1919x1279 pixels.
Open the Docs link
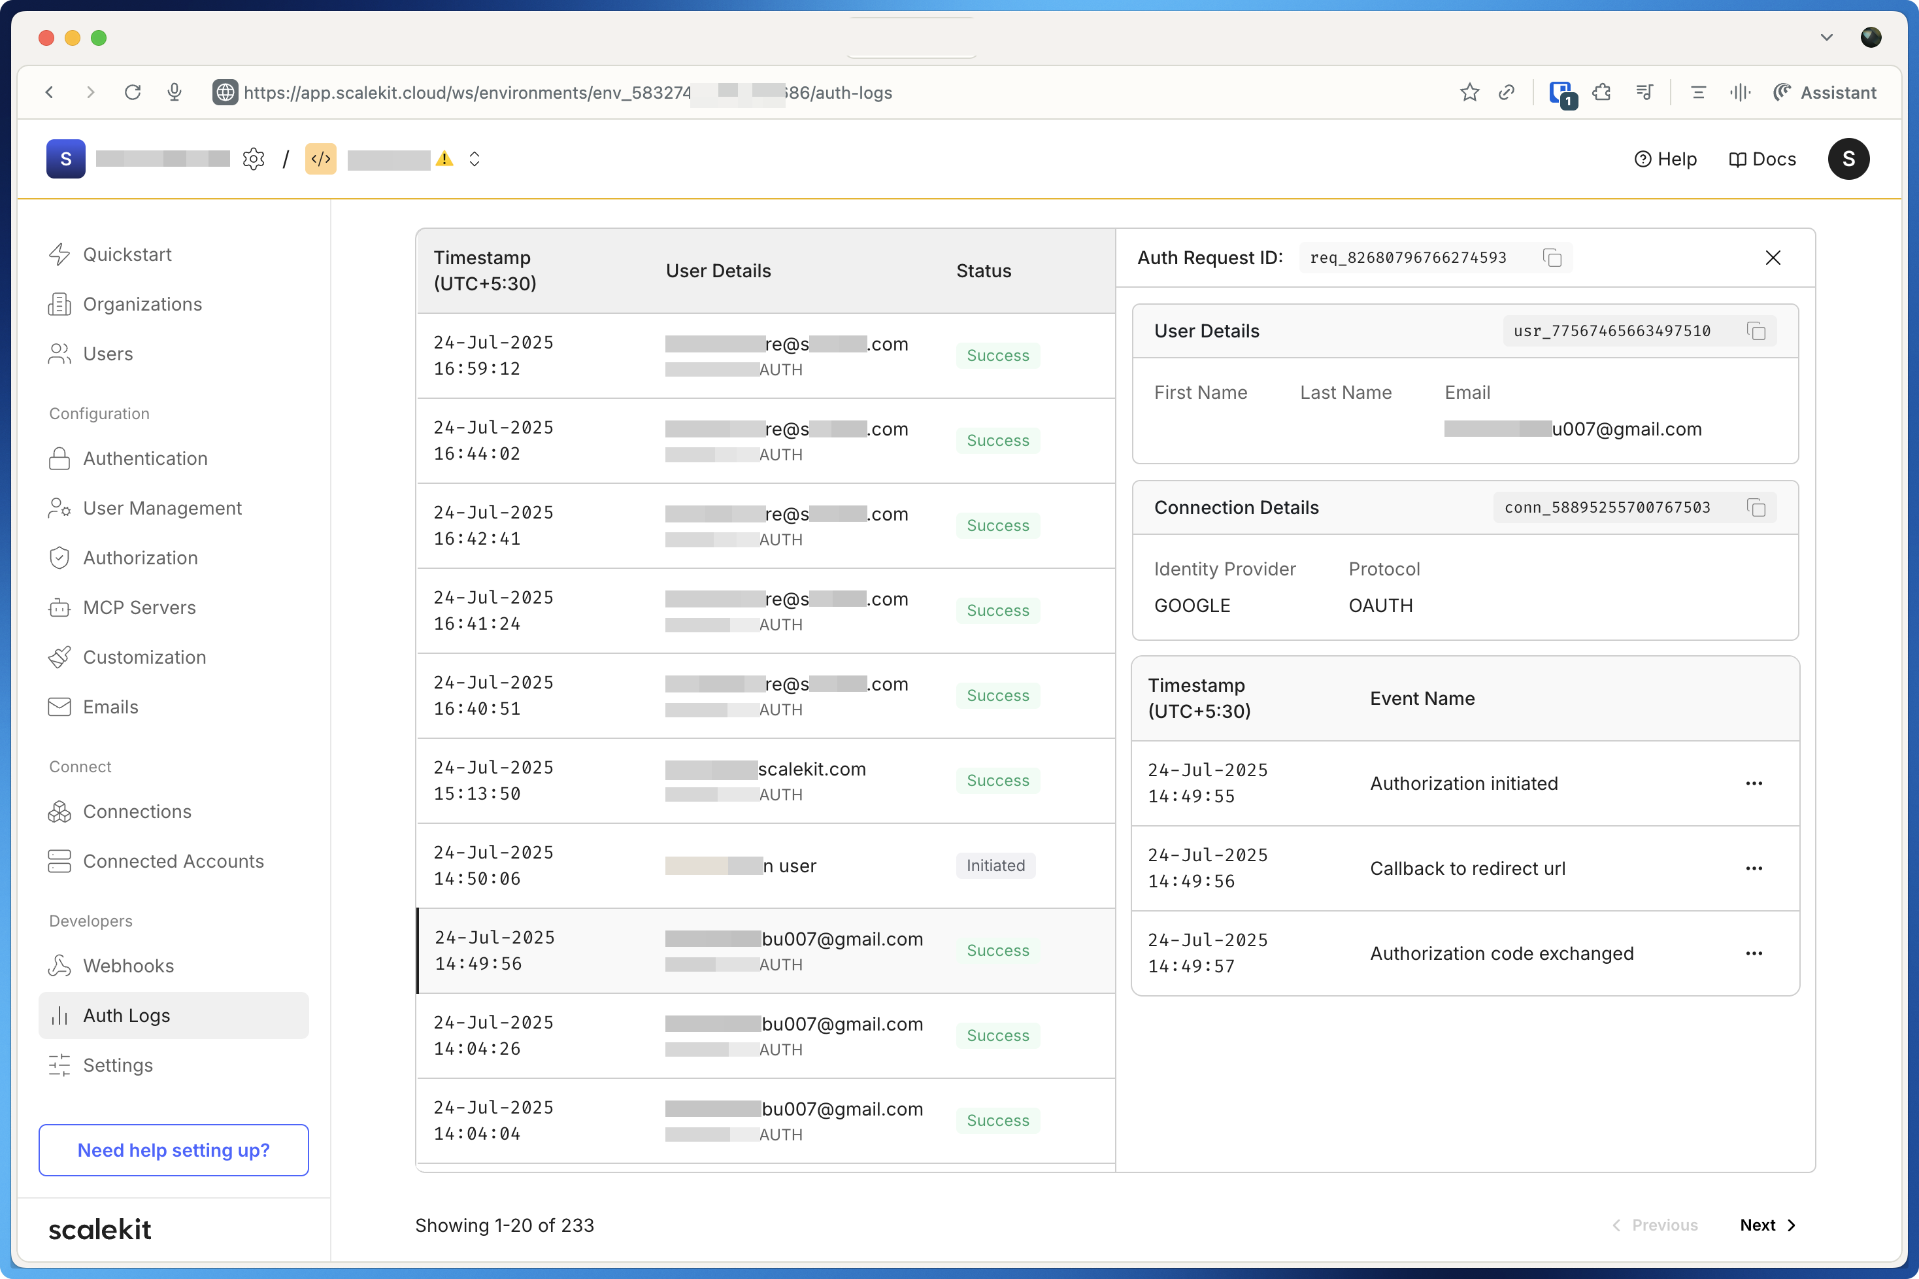1763,159
